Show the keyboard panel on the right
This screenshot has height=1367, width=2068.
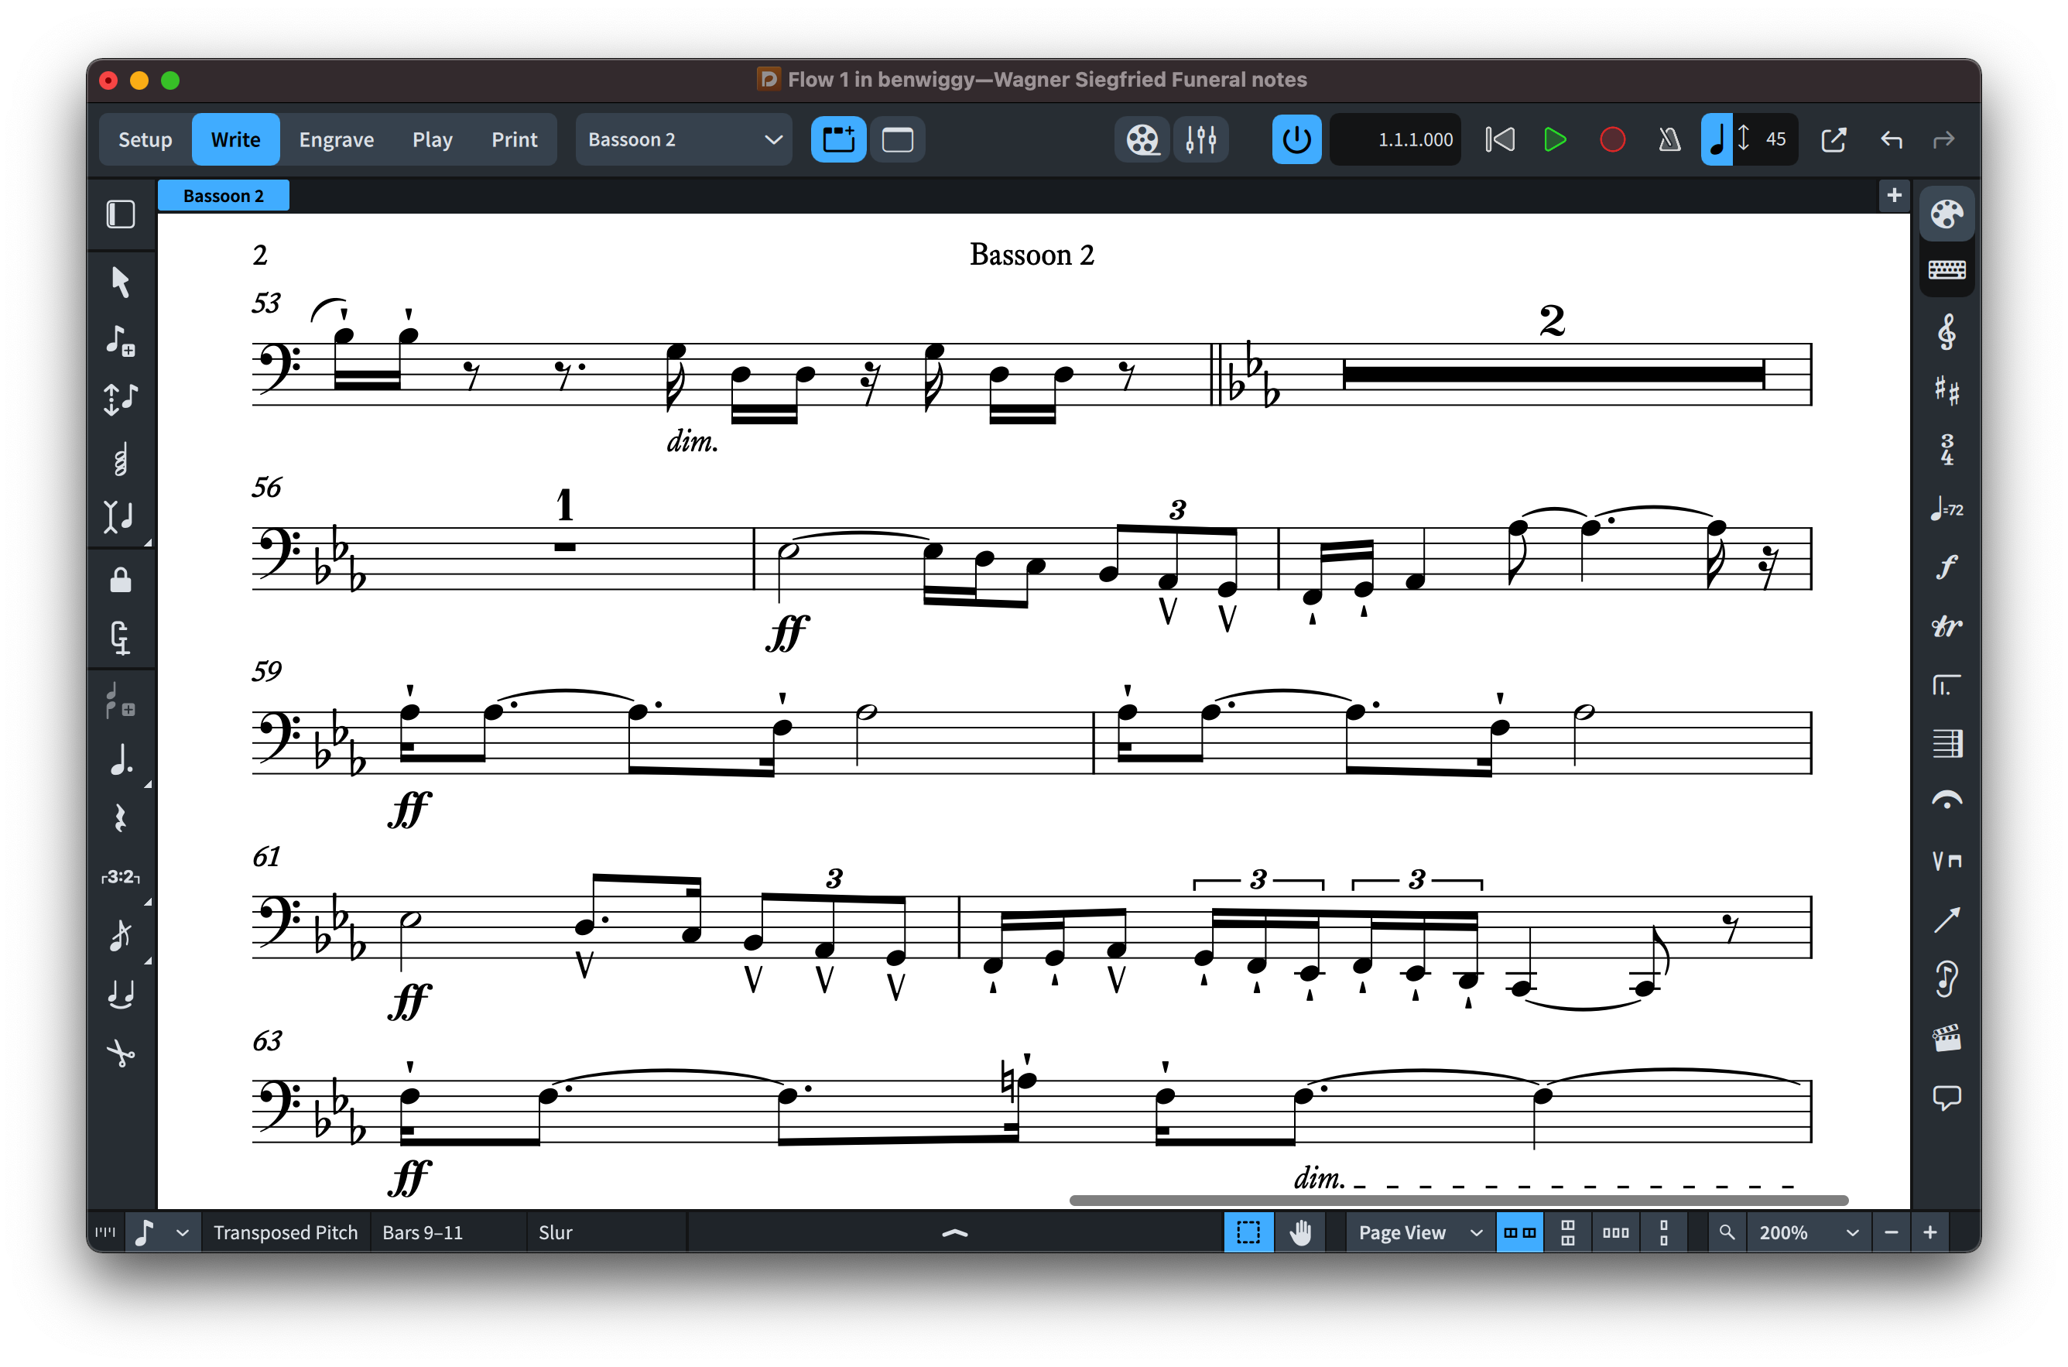pos(1945,270)
